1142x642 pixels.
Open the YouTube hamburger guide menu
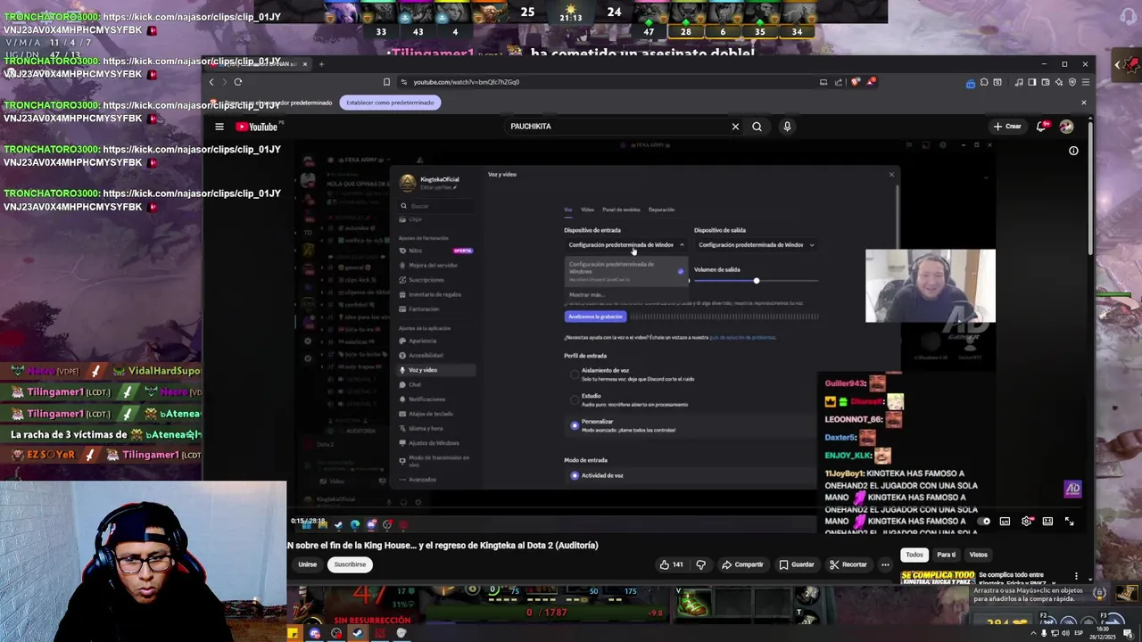[219, 127]
